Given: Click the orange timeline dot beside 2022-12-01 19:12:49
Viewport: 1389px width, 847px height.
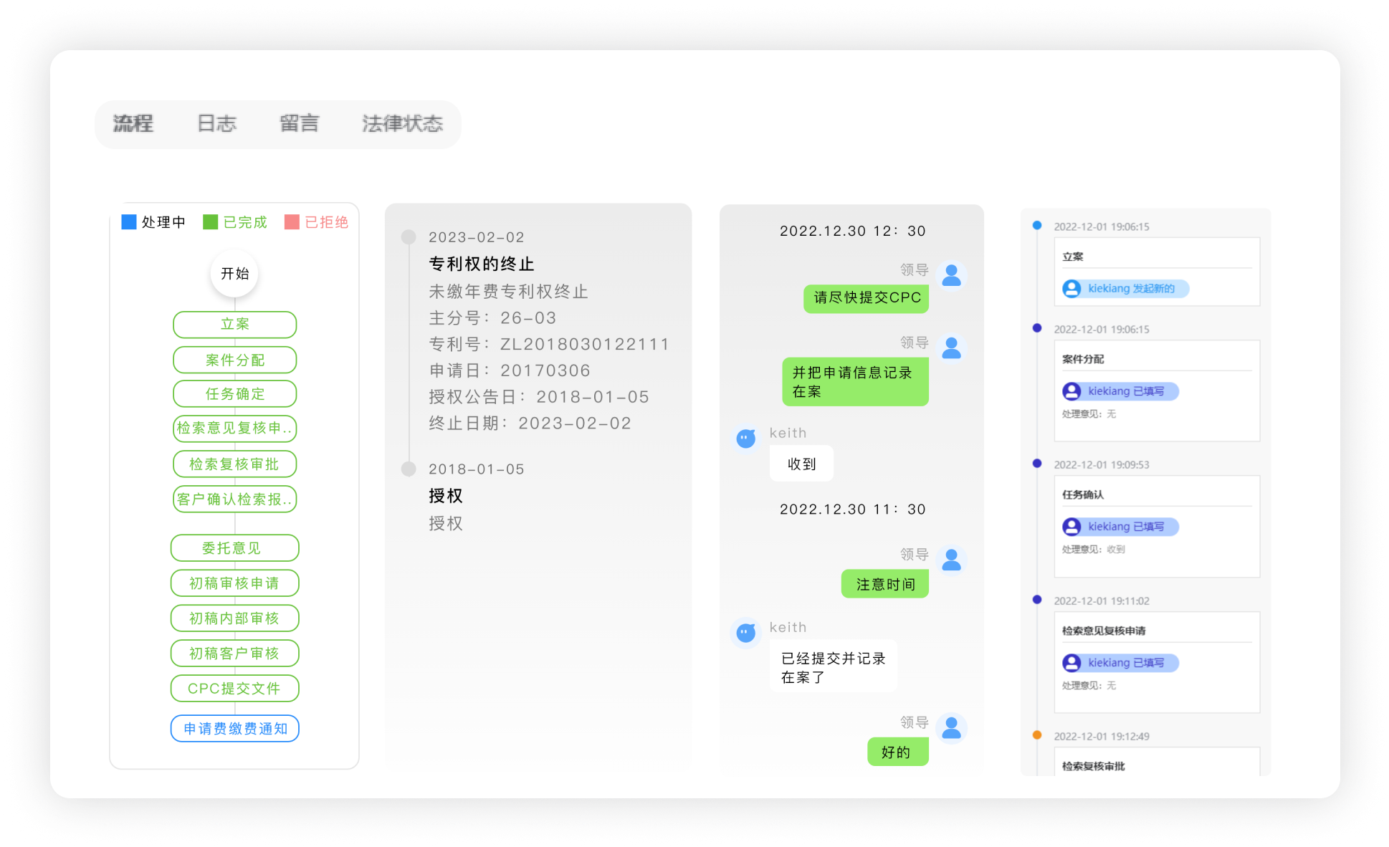Looking at the screenshot, I should [1036, 734].
